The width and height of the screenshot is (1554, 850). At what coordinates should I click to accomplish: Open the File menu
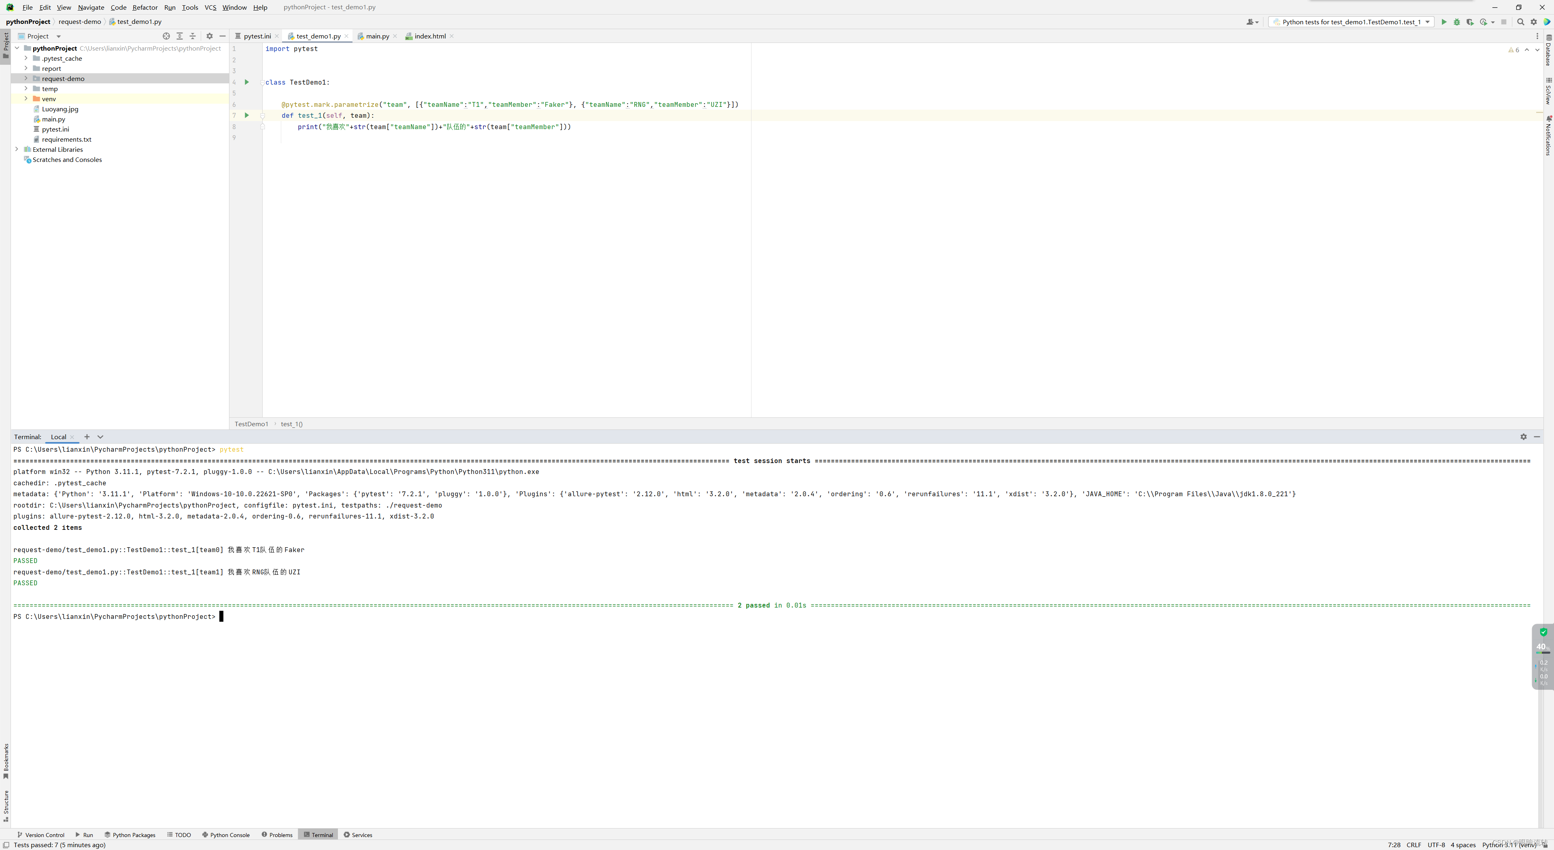(x=27, y=7)
